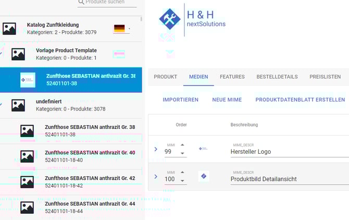This screenshot has width=349, height=220.
Task: Click the Beschreibung column header
Action: (244, 125)
